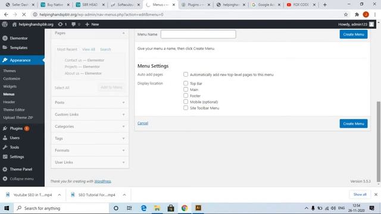381x214 pixels.
Task: Open options for SEO Tutorial download
Action: (124, 195)
